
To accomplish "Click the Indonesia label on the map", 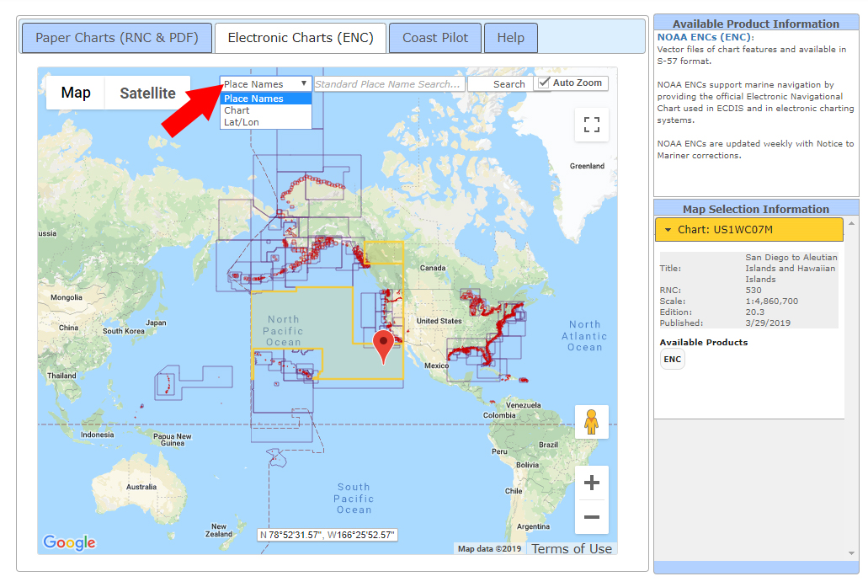I will click(x=98, y=435).
